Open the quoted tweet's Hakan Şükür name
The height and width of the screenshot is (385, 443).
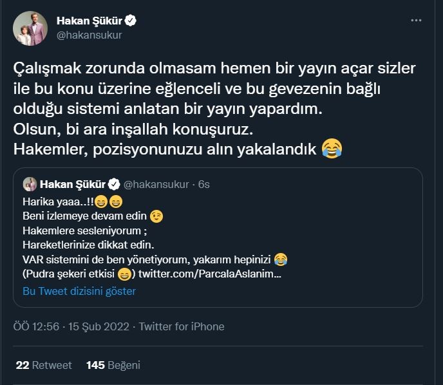[x=72, y=185]
